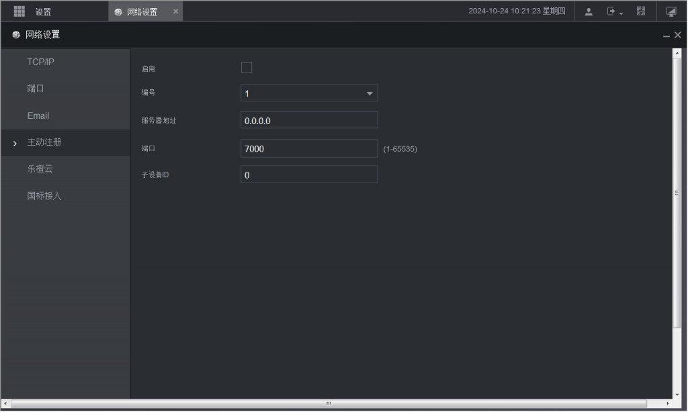Open the logout dropdown icon
Viewport: 688px width, 412px height.
pos(615,11)
